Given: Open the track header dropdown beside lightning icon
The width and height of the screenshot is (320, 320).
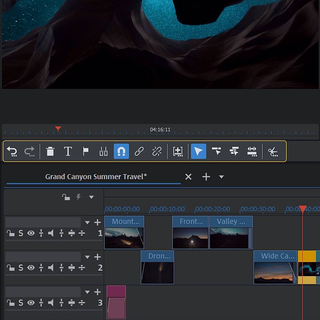Looking at the screenshot, I should (x=91, y=197).
